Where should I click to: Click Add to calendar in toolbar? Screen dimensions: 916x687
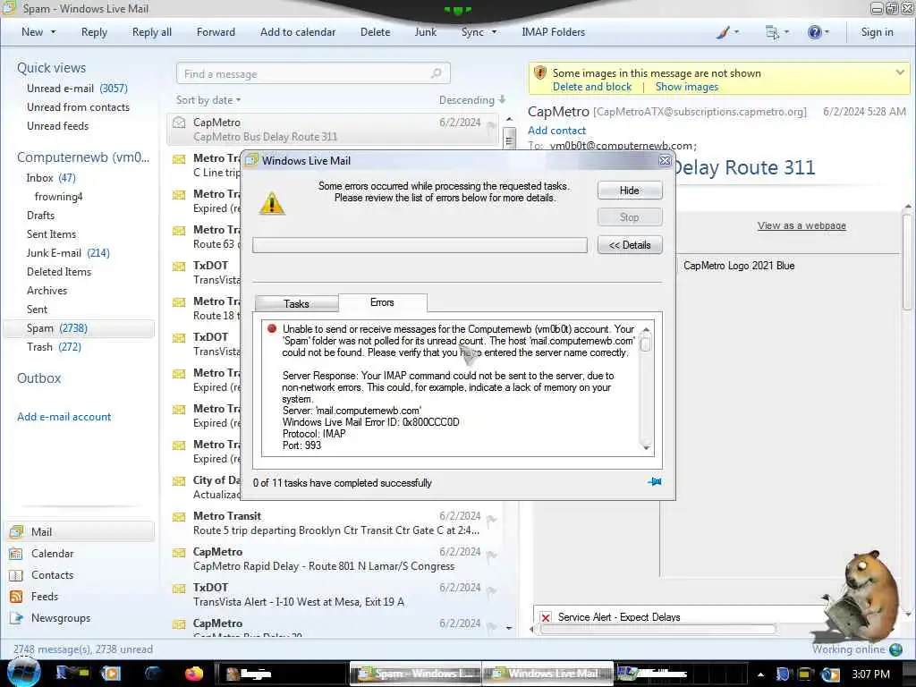coord(298,32)
